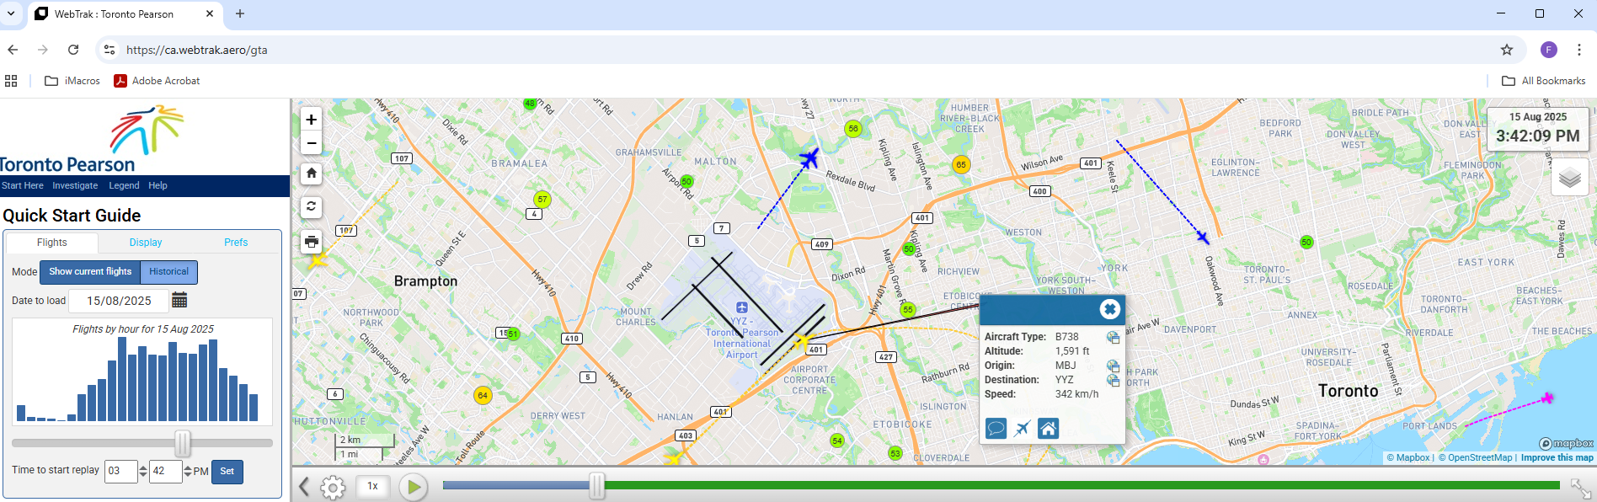Click the Set time button
The height and width of the screenshot is (502, 1597).
click(227, 472)
